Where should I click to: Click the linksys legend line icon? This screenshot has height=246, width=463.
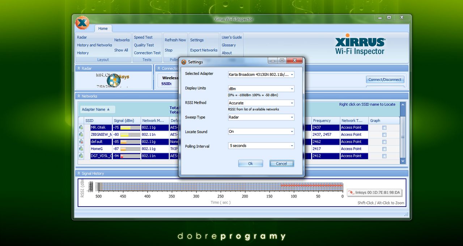(x=351, y=193)
